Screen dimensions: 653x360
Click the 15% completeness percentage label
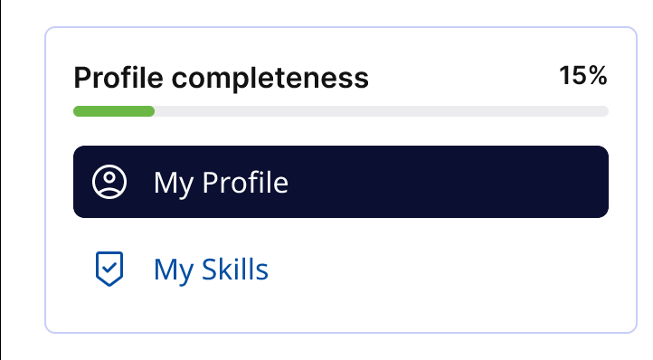point(582,76)
